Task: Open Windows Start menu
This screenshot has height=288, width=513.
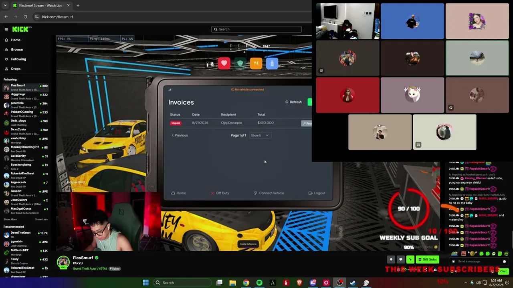Action: point(145,283)
